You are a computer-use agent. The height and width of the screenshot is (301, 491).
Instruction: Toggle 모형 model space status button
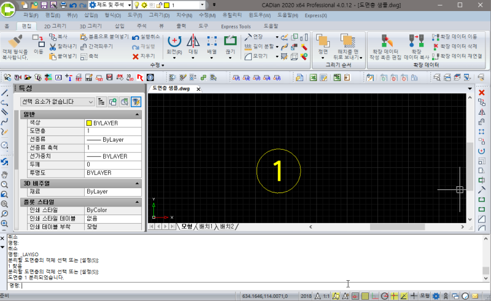click(x=425, y=295)
